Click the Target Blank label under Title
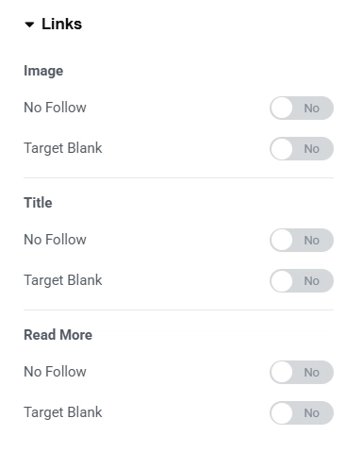Image resolution: width=346 pixels, height=469 pixels. tap(63, 280)
